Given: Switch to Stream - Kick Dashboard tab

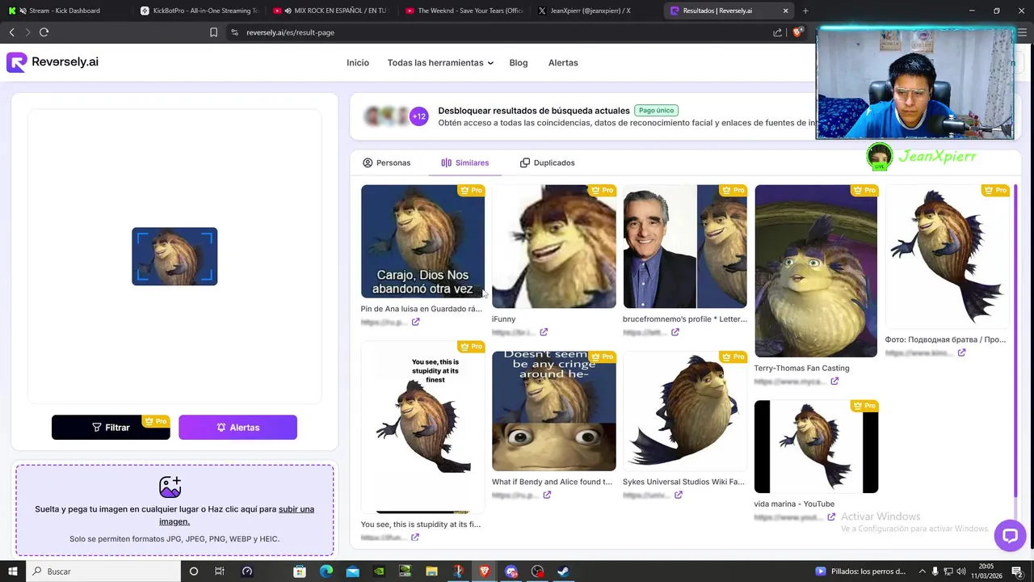Looking at the screenshot, I should click(x=65, y=11).
